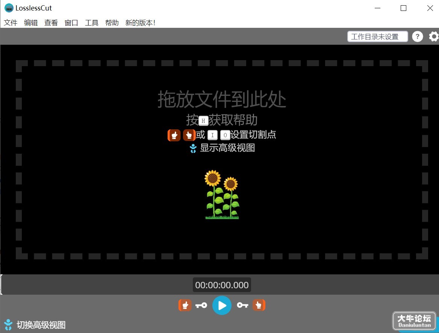Viewport: 439px width, 333px height.
Task: Open the 工具 menu
Action: pyautogui.click(x=92, y=23)
